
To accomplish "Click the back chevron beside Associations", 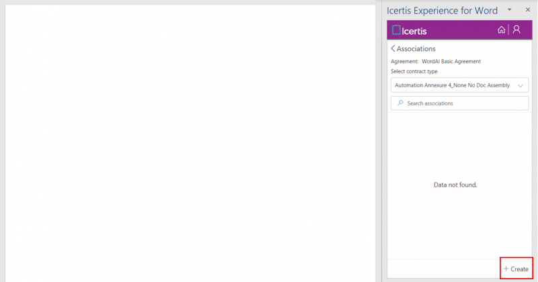I will click(393, 48).
